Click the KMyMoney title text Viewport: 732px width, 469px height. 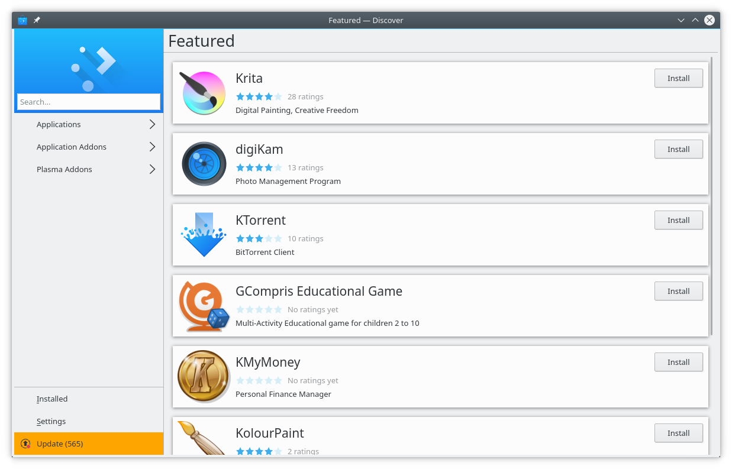tap(268, 363)
